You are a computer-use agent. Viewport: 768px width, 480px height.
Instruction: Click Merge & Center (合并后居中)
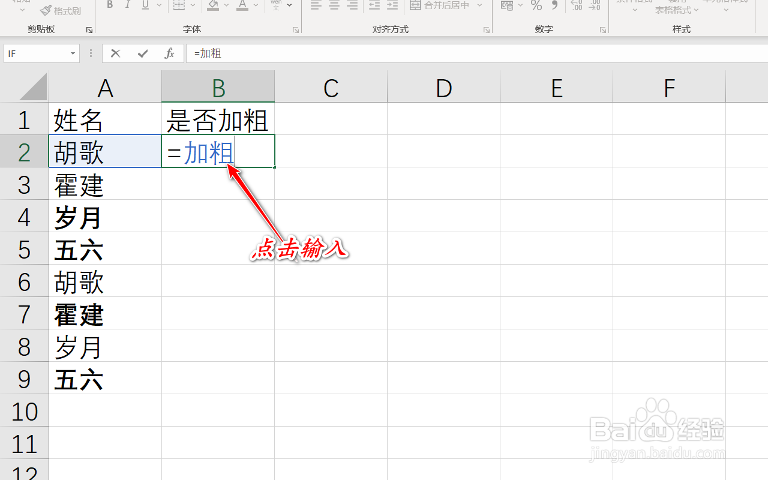(x=440, y=5)
